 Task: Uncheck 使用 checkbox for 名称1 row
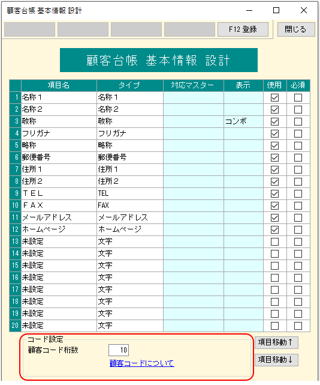click(x=274, y=97)
